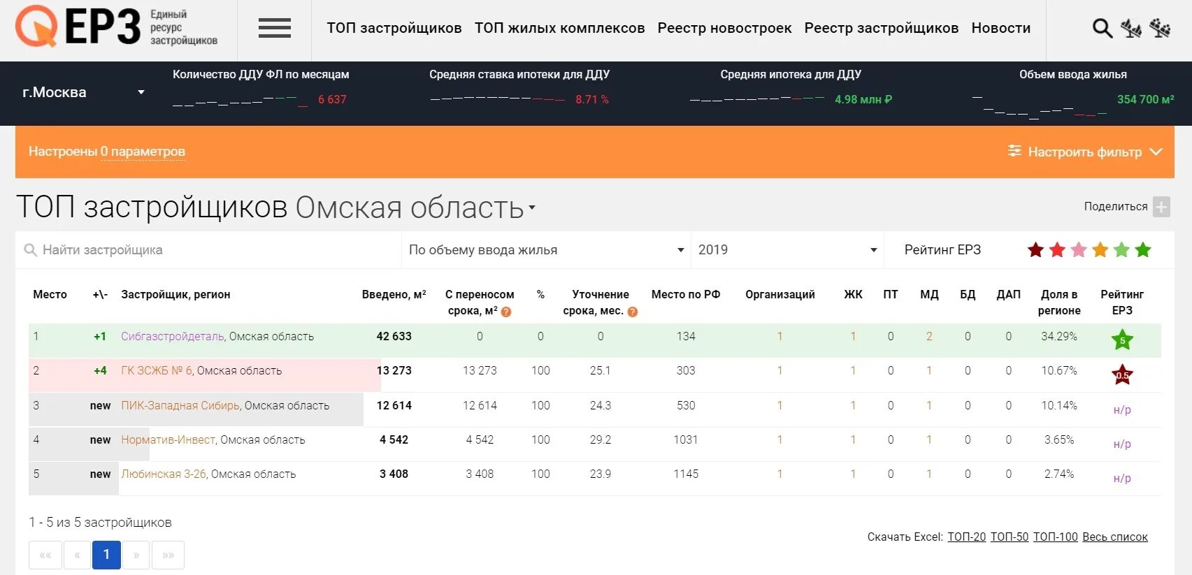Expand Настроить фильтр chevron
The image size is (1192, 575).
tap(1156, 152)
